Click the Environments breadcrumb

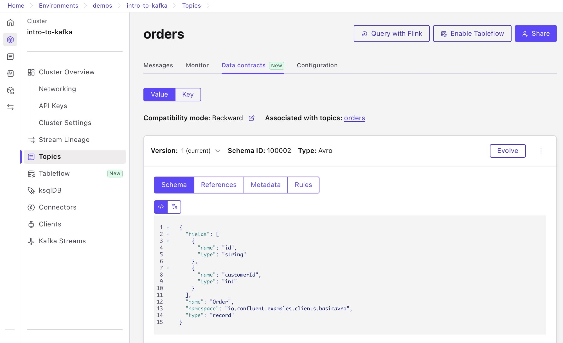pyautogui.click(x=58, y=6)
